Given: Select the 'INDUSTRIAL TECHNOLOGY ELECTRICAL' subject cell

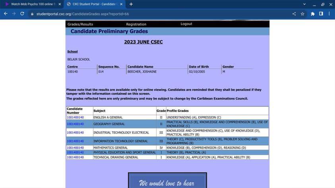Looking at the screenshot, I should point(124,132).
